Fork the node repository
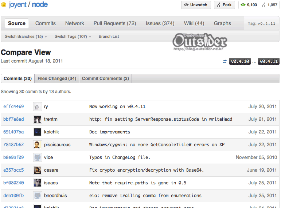281x208 pixels. 225,5
